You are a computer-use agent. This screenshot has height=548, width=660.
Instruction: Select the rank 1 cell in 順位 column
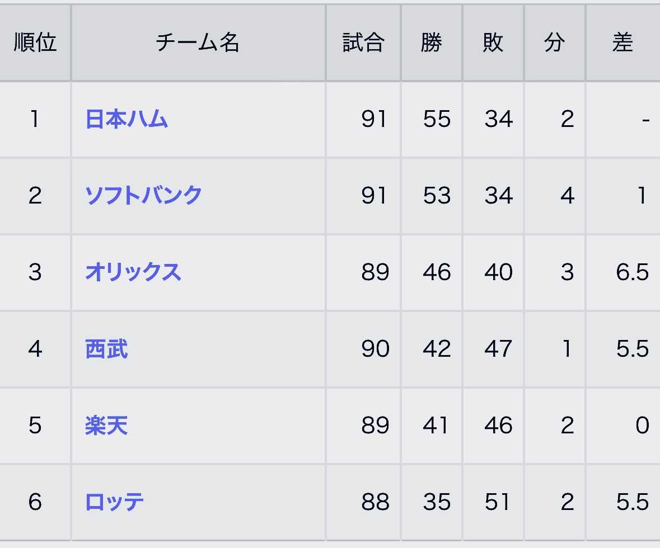[x=35, y=119]
